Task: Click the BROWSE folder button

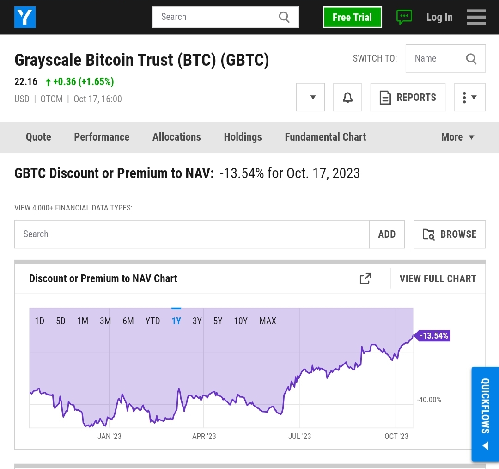Action: coord(450,234)
